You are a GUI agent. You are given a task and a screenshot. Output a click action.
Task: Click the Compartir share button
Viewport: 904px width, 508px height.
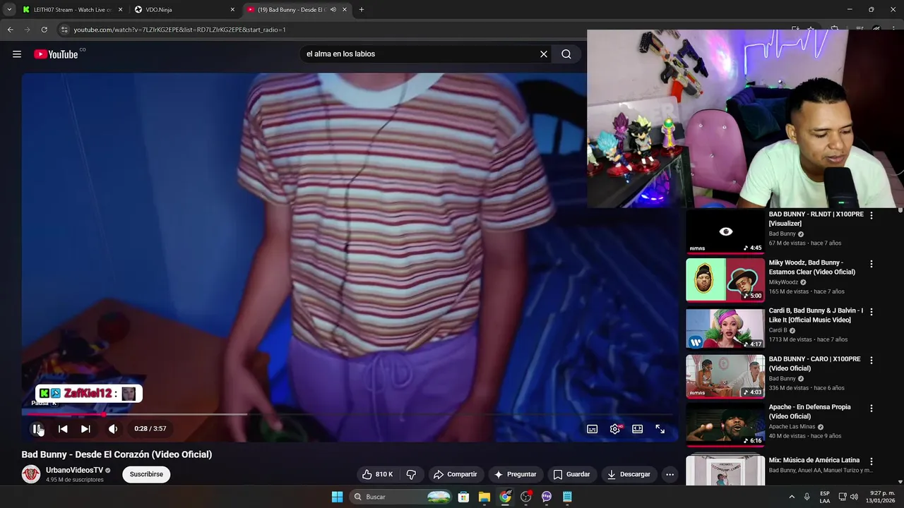coord(455,474)
